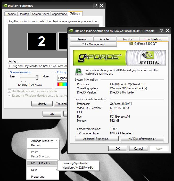This screenshot has height=181, width=174.
Task: Choose Refresh from the context menu
Action: tap(43, 145)
